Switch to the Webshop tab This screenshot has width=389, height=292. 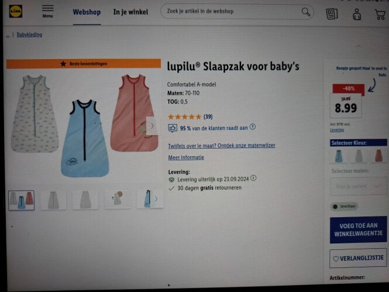87,12
